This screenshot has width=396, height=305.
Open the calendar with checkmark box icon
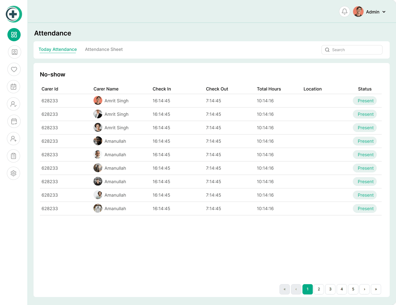(x=13, y=87)
